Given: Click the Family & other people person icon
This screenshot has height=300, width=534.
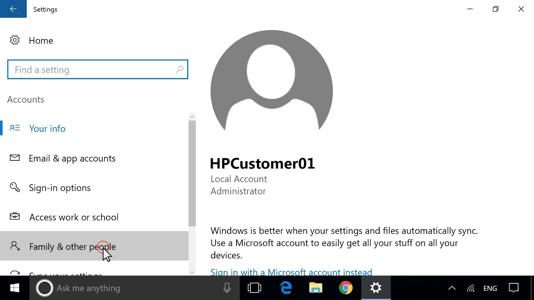Looking at the screenshot, I should tap(15, 246).
